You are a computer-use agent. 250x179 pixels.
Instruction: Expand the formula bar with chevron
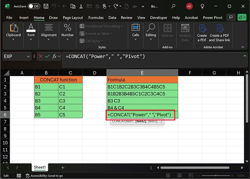pyautogui.click(x=245, y=56)
